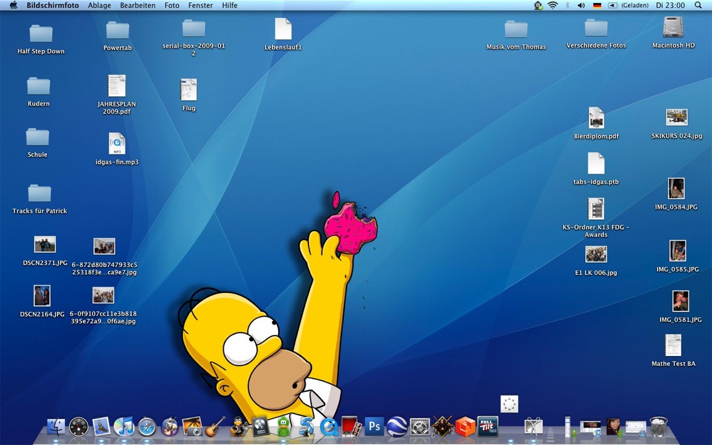This screenshot has width=712, height=445.
Task: Open System Preferences gear in Dock
Action: [420, 427]
